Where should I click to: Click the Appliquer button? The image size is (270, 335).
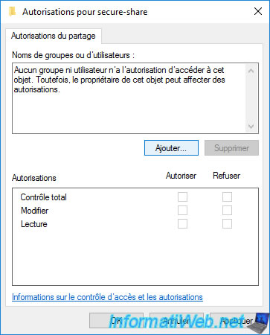[x=236, y=321]
